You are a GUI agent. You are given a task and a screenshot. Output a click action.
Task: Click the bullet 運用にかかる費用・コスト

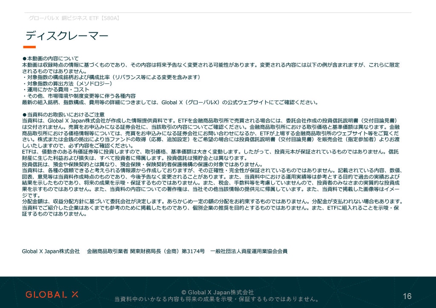56,89
